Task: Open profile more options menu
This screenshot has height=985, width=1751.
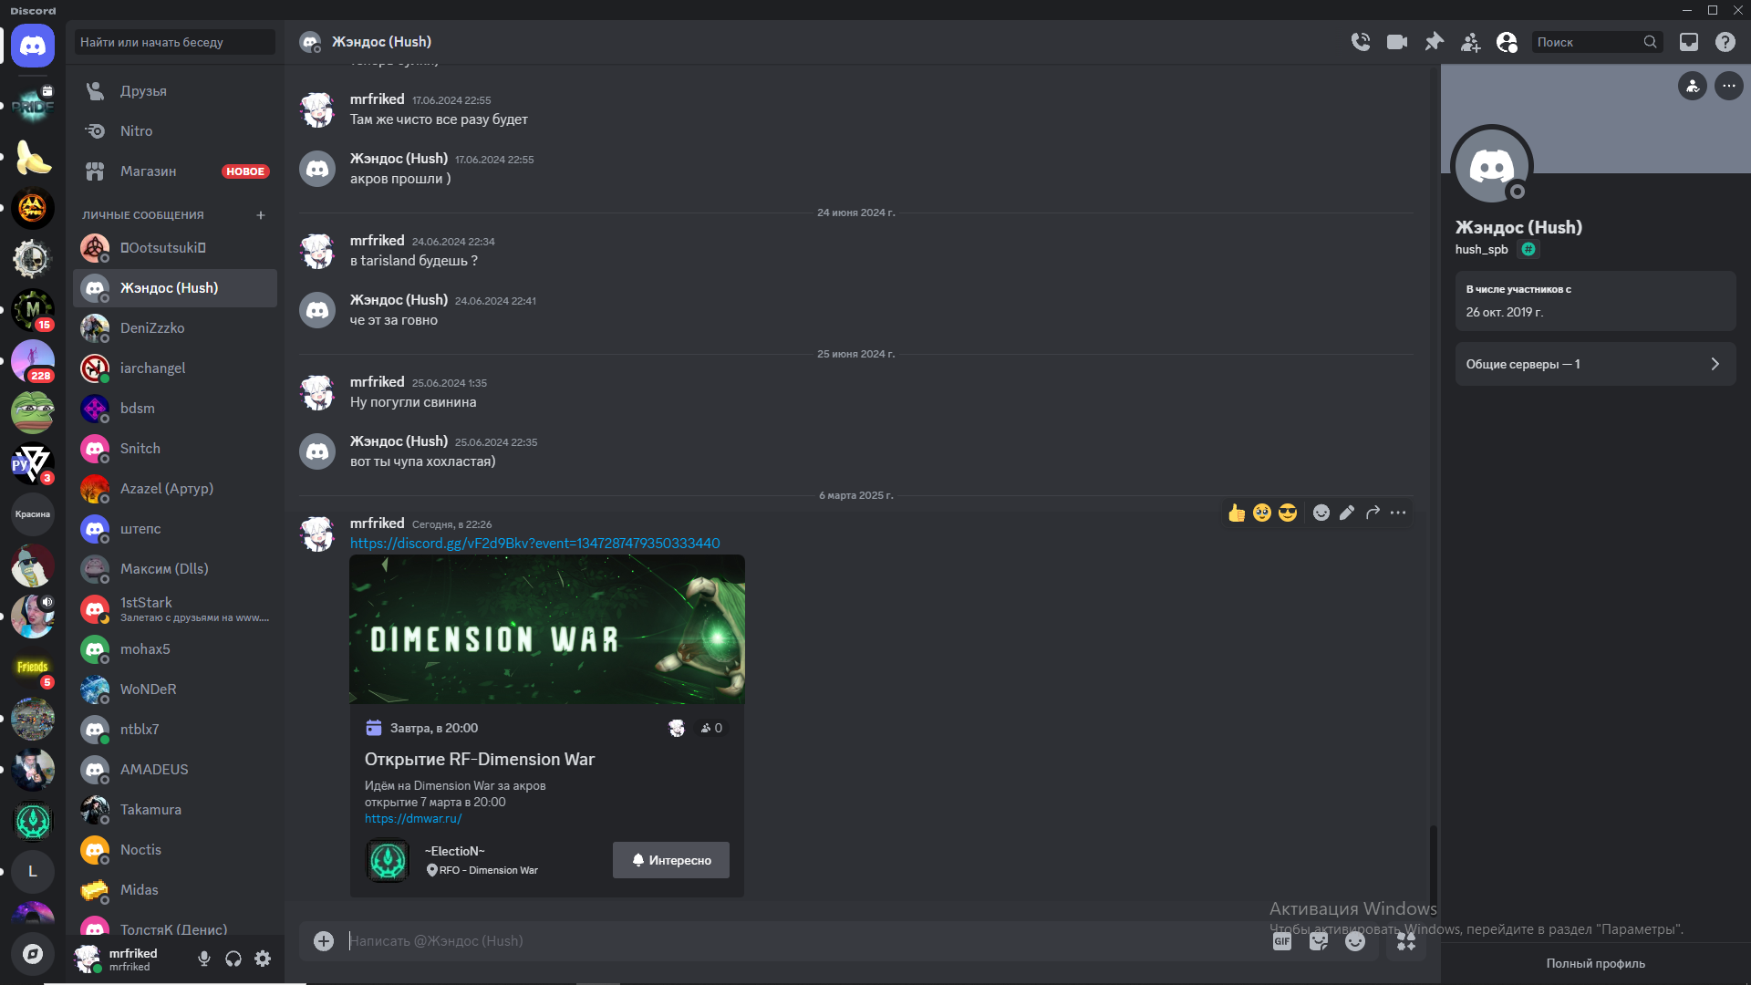Action: coord(1728,86)
